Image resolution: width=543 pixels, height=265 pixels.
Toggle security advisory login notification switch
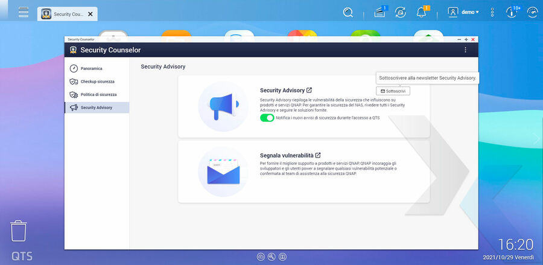[267, 118]
